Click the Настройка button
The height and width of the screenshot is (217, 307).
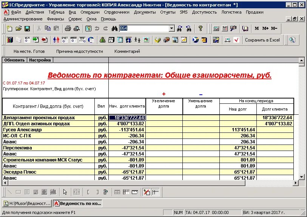coord(40,60)
